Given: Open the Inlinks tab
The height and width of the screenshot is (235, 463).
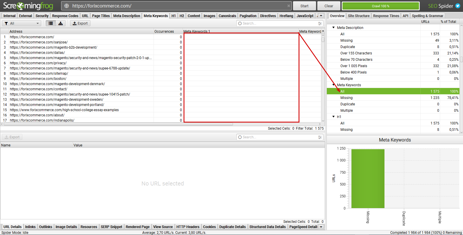Looking at the screenshot, I should click(x=30, y=227).
